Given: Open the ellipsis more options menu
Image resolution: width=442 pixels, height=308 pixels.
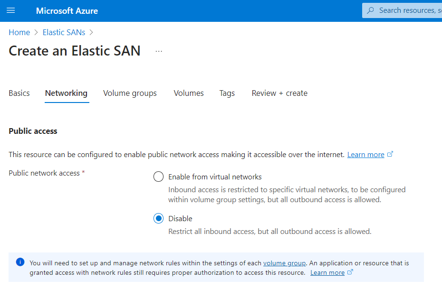Looking at the screenshot, I should point(159,51).
